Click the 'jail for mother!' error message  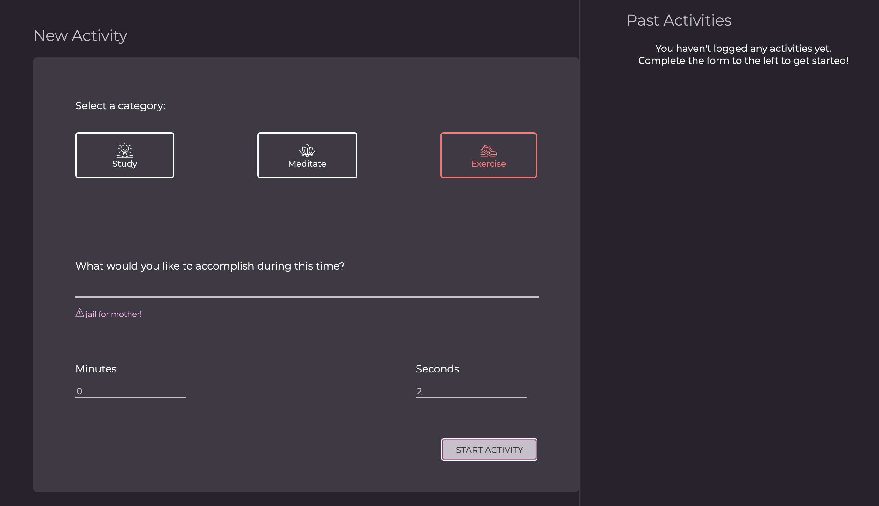pos(114,314)
